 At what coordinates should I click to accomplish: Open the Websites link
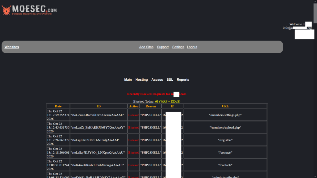pos(12,47)
